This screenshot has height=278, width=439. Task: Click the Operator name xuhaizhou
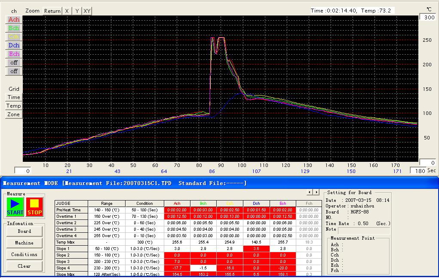click(362, 206)
